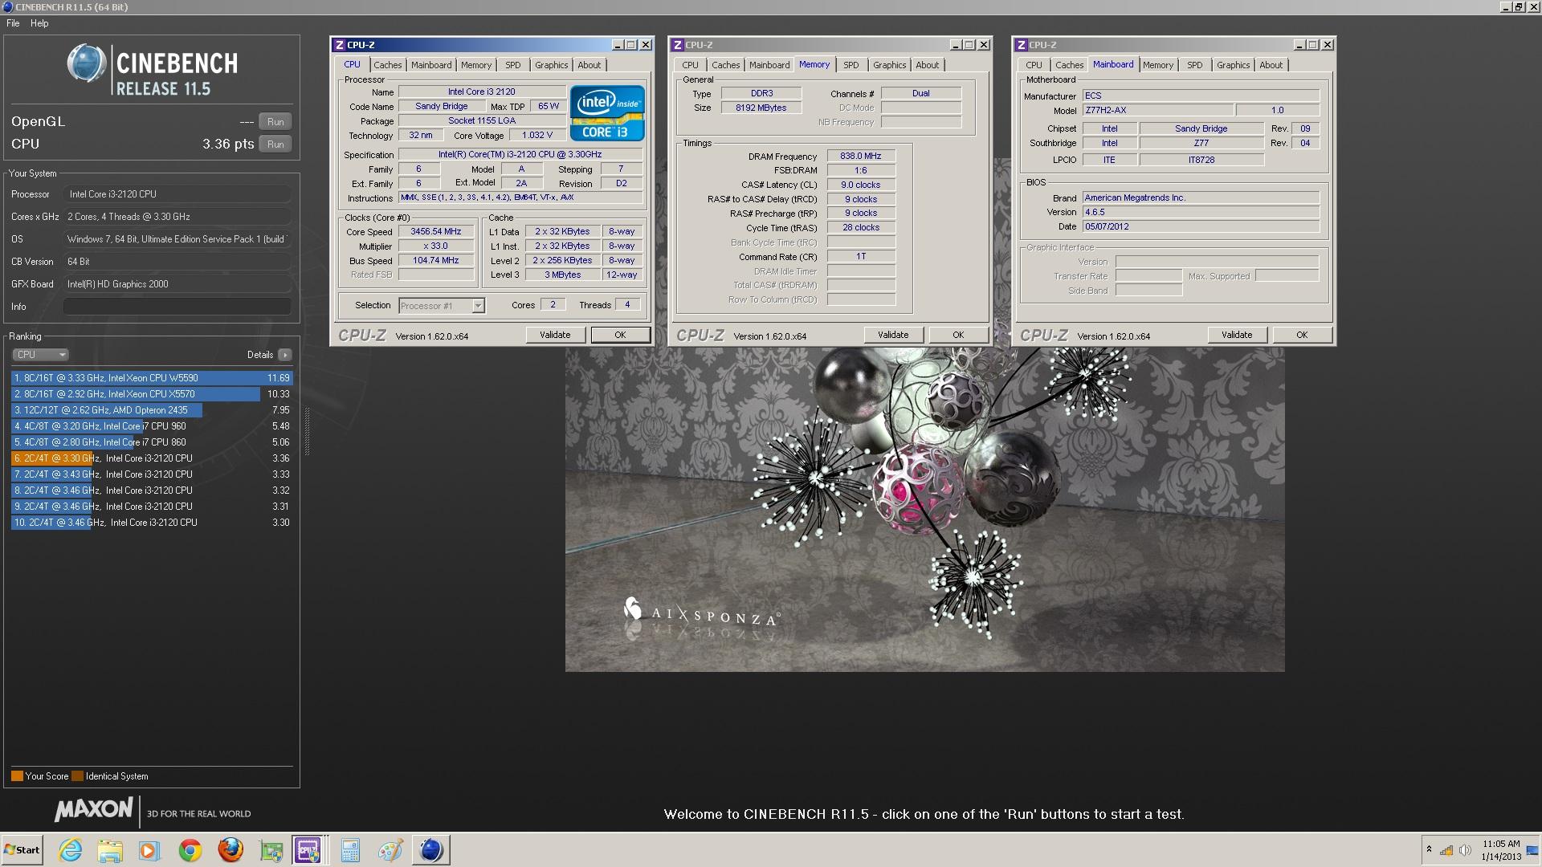Open About tab in Memory CPU-Z window
Viewport: 1542px width, 867px height.
tap(927, 65)
